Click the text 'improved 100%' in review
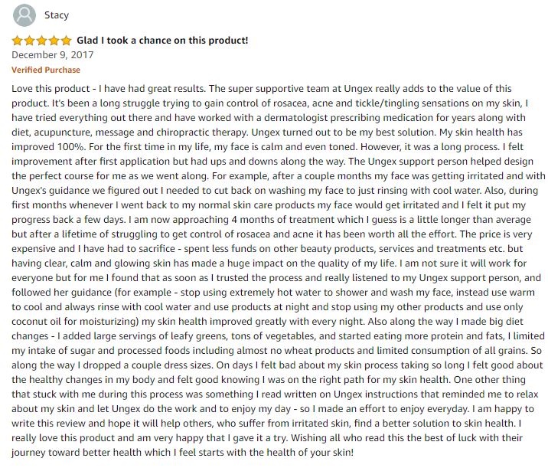This screenshot has width=548, height=468. click(x=48, y=146)
